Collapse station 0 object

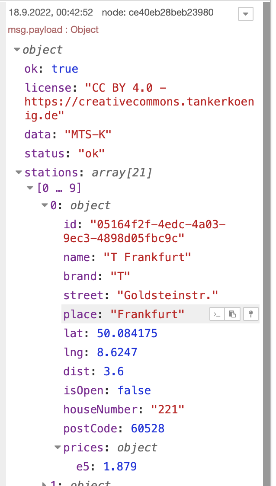click(x=45, y=205)
